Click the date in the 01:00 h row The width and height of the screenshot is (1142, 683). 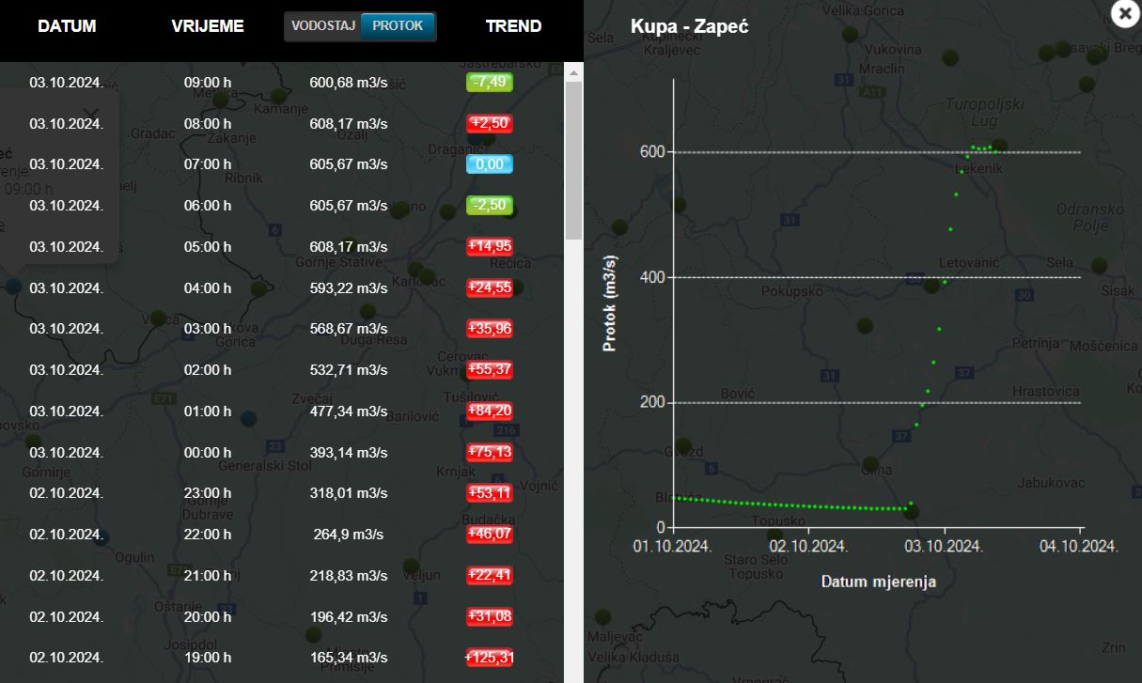[x=67, y=411]
